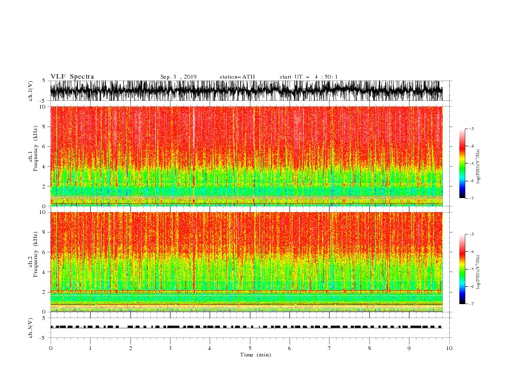
Task: Click the "station=ATH" label
Action: 237,77
